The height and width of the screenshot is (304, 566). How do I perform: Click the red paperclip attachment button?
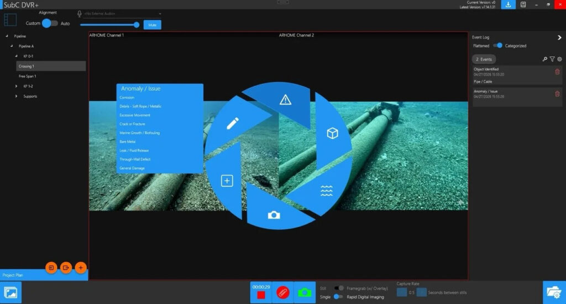(x=282, y=292)
